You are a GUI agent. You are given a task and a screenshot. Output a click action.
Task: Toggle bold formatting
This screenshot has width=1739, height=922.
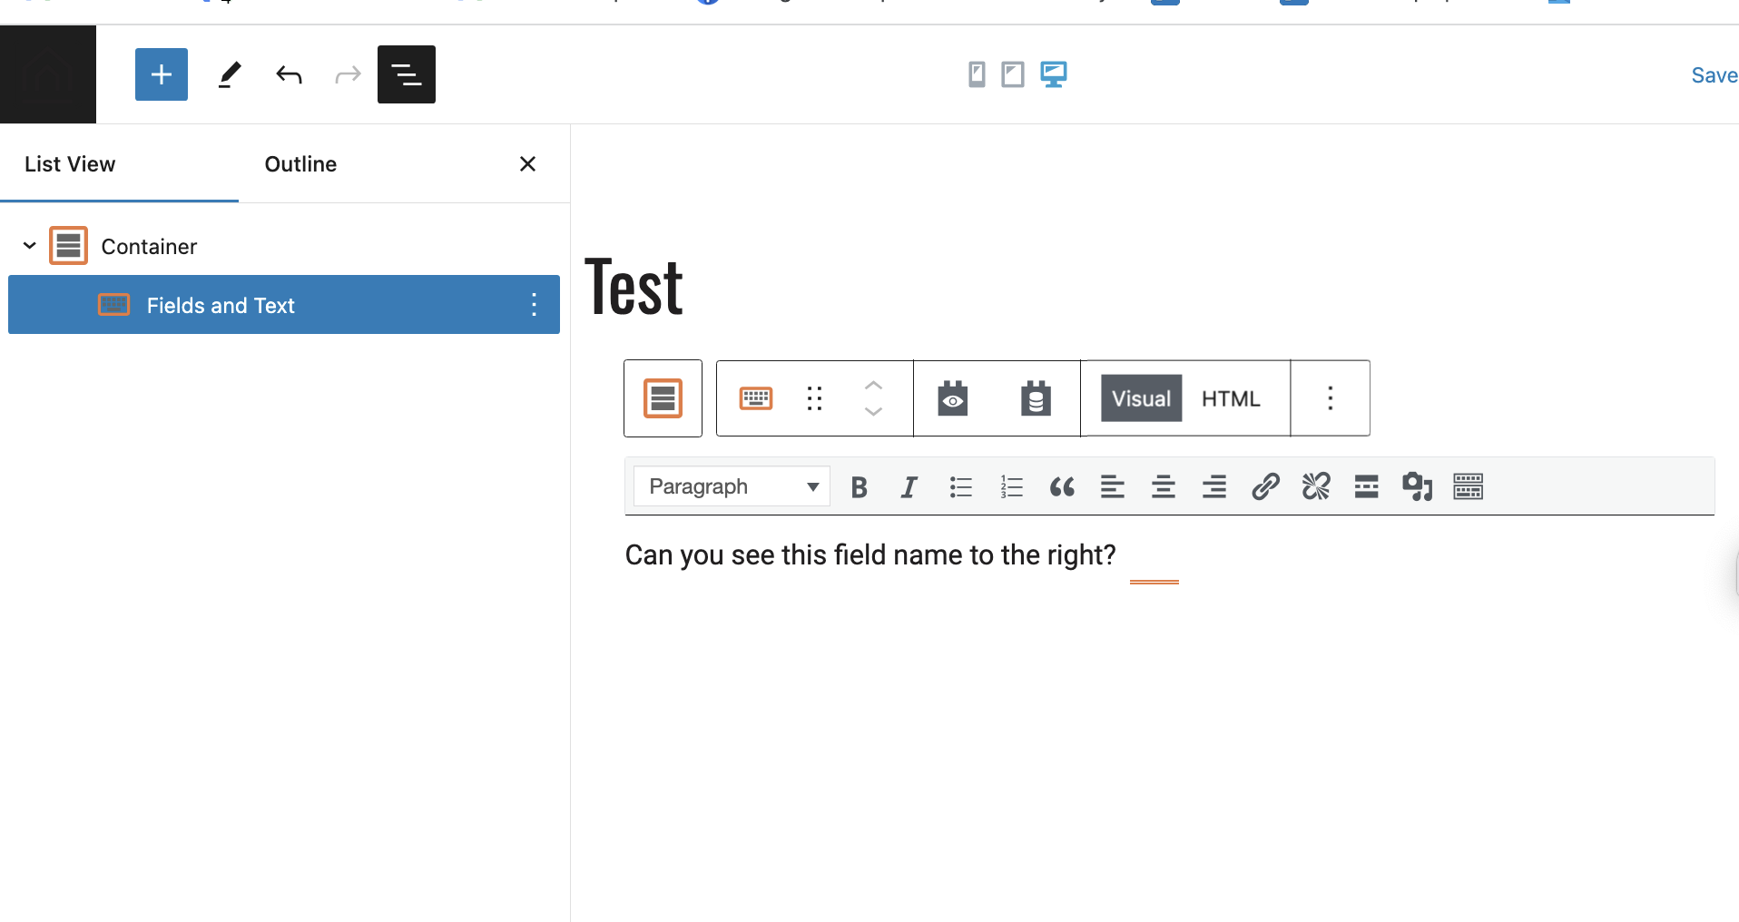click(859, 487)
